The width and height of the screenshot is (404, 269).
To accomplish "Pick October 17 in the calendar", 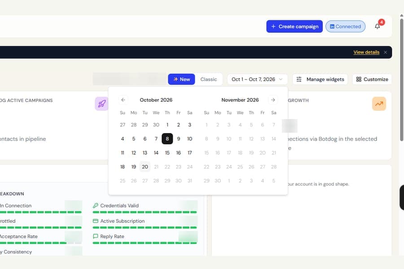I will 189,153.
